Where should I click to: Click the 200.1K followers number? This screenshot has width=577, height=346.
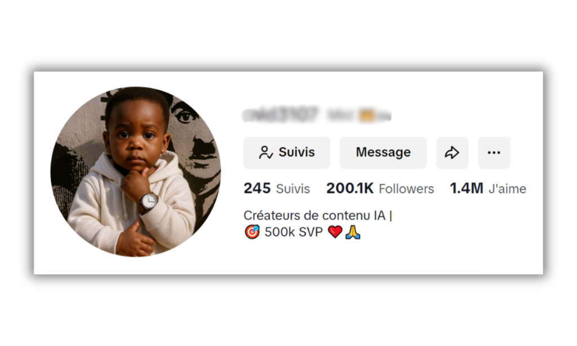(x=350, y=188)
